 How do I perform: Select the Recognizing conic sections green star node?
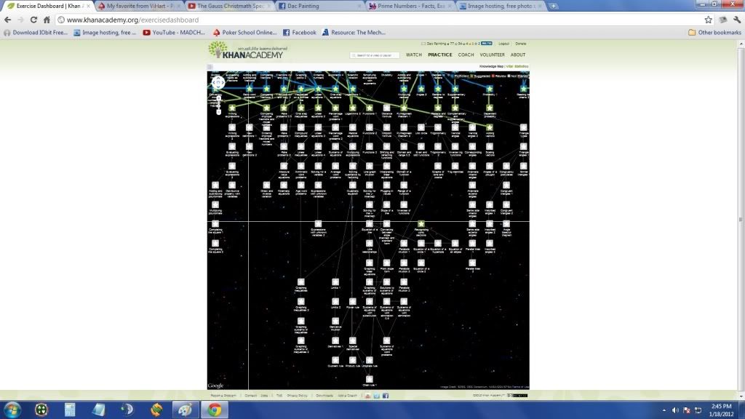tap(421, 223)
